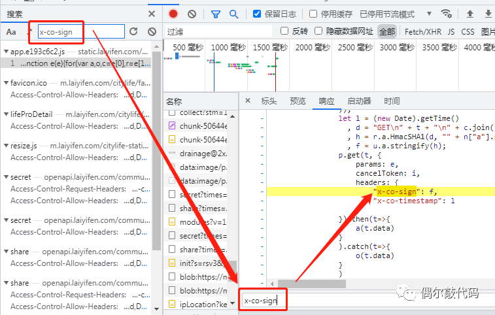Filter by JS requests
495x315 pixels.
451,31
